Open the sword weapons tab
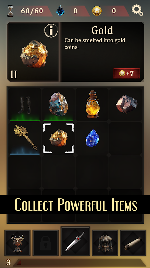The image size is (150, 268). coord(75,241)
